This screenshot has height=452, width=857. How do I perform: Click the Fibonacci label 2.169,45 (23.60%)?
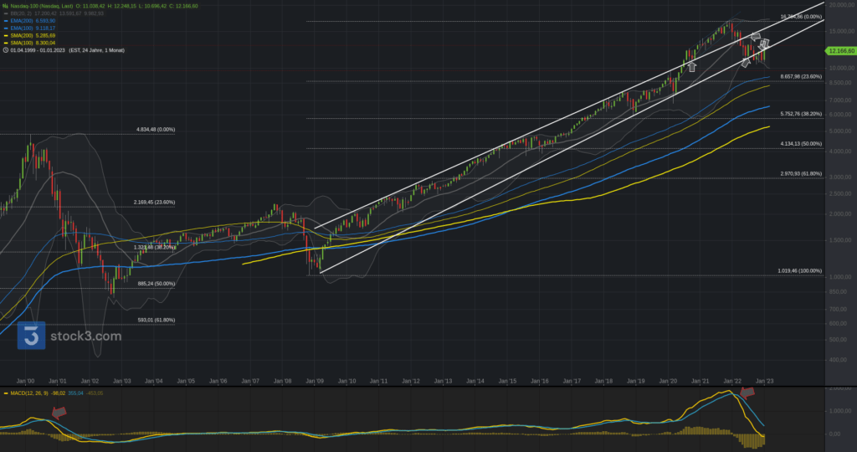pos(155,203)
